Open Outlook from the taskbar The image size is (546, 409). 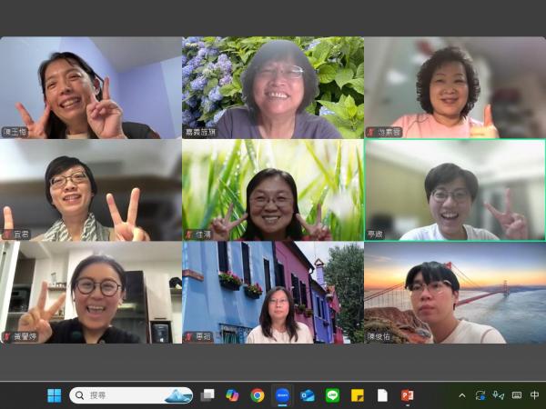[308, 395]
